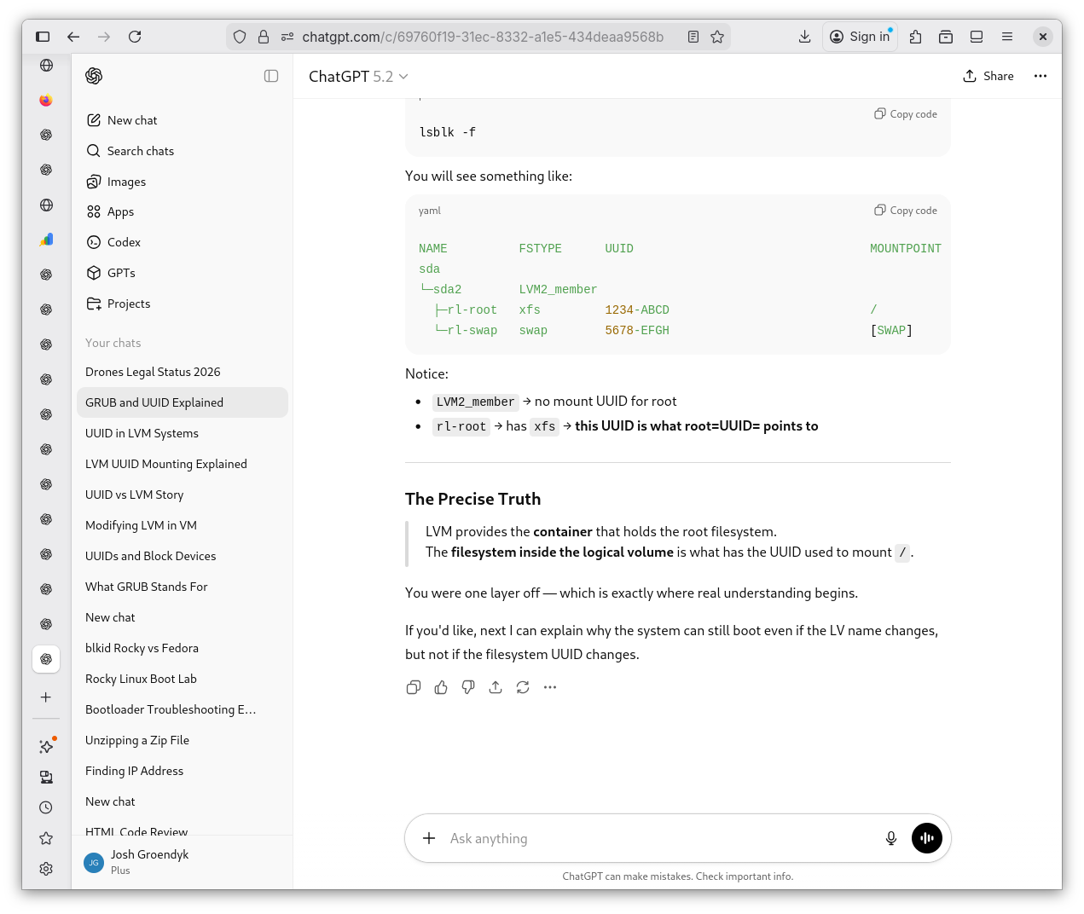The width and height of the screenshot is (1084, 914).
Task: Open more actions menu below response
Action: point(550,687)
